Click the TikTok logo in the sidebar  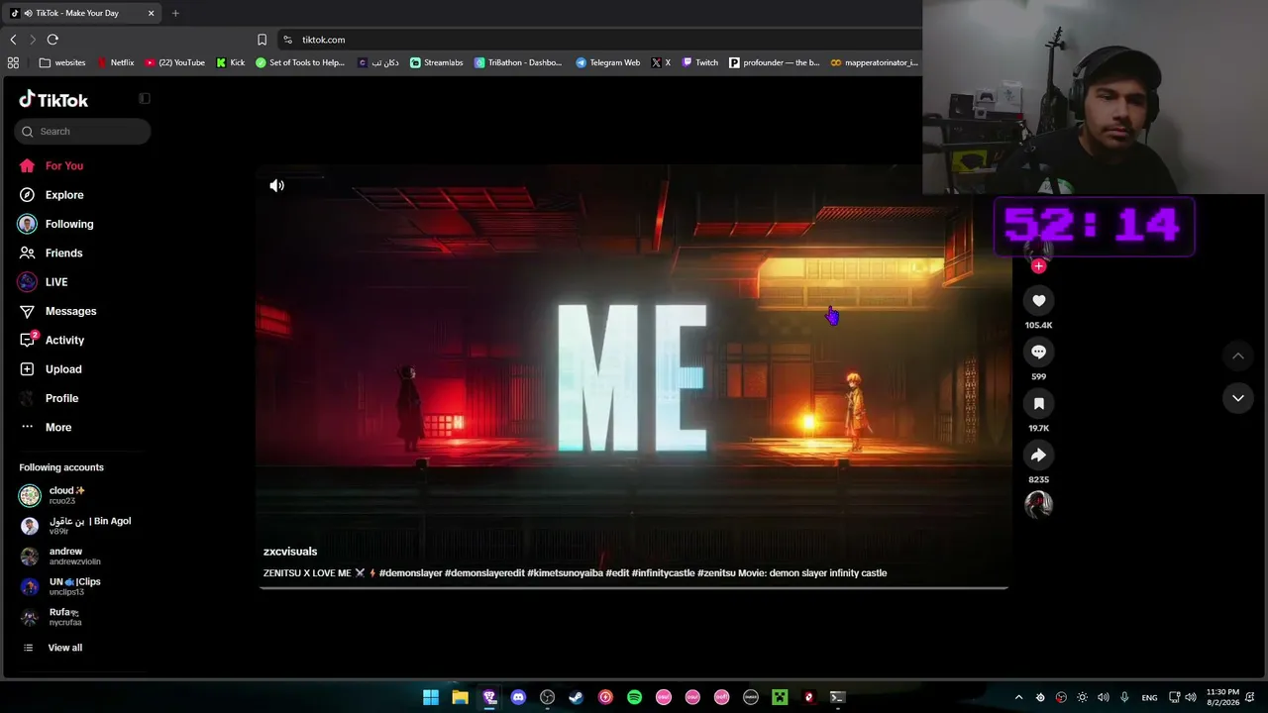tap(53, 100)
